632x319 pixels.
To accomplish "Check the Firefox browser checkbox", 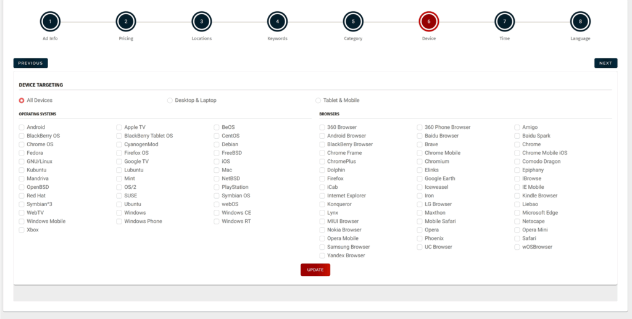I will (x=322, y=179).
